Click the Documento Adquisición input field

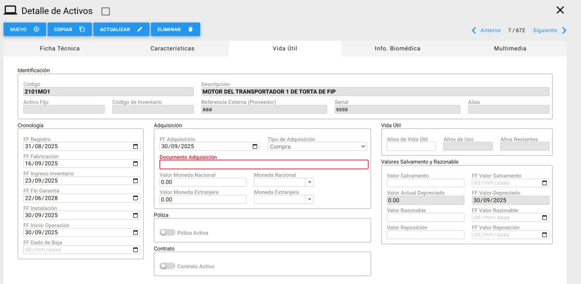pyautogui.click(x=264, y=165)
